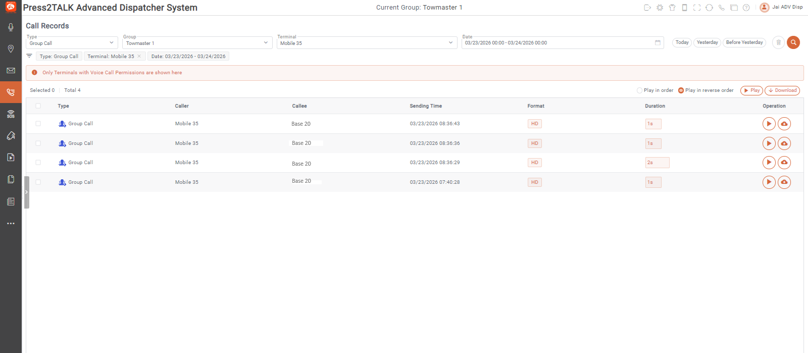Image resolution: width=808 pixels, height=353 pixels.
Task: Toggle fullscreen mode icon in top bar
Action: (697, 8)
